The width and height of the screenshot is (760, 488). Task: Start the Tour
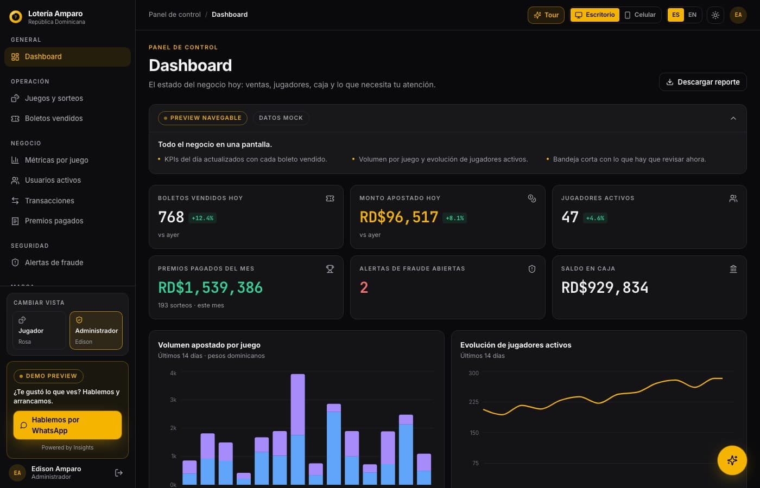pos(546,15)
